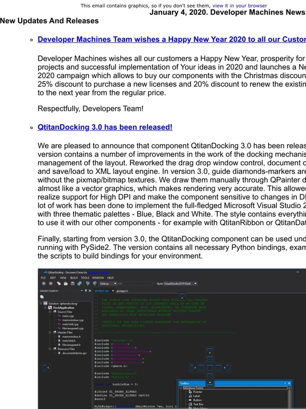The image size is (306, 409).
Task: Switch to the glwidget.h tab
Action: (122, 291)
